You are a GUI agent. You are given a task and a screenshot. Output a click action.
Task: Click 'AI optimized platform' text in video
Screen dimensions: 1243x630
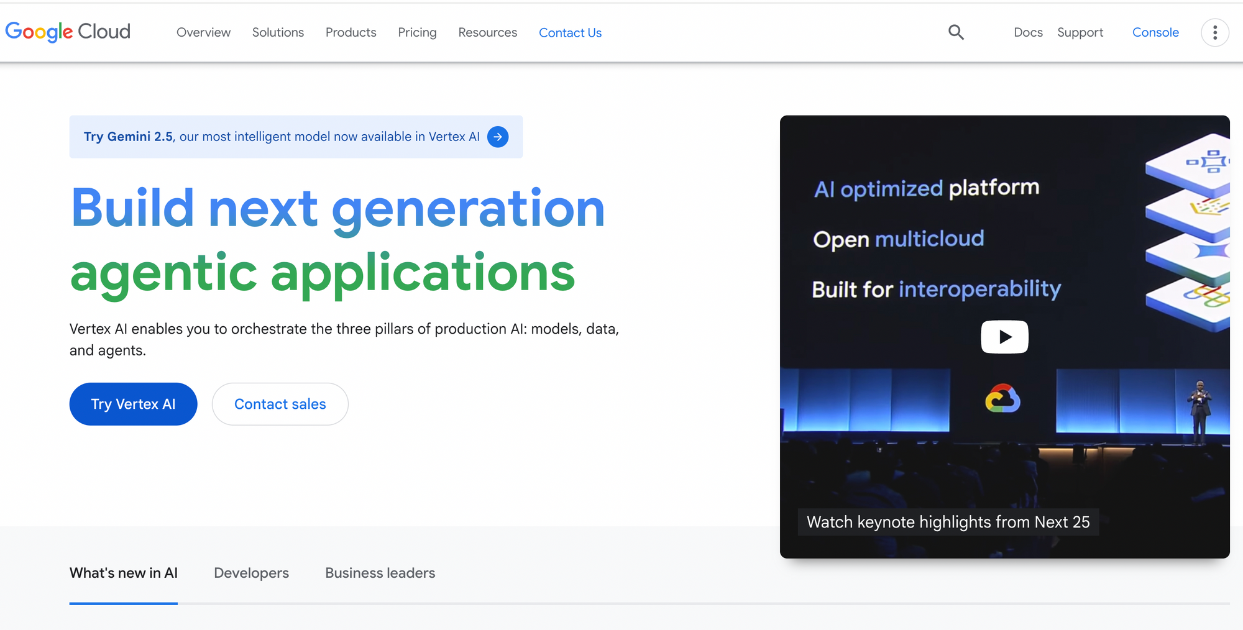point(927,188)
